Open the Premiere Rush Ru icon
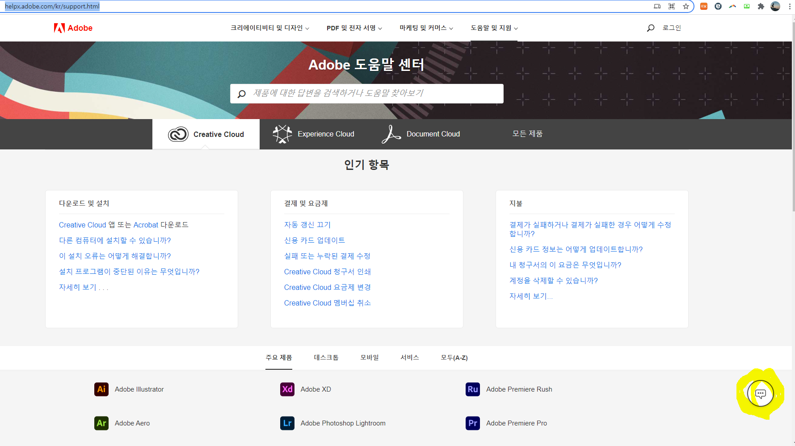795x446 pixels. coord(473,389)
